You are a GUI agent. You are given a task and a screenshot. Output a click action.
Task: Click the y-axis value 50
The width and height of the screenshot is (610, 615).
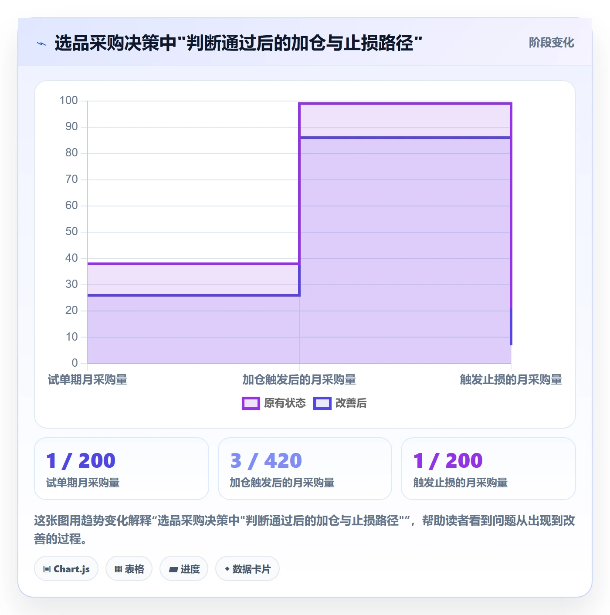point(71,232)
